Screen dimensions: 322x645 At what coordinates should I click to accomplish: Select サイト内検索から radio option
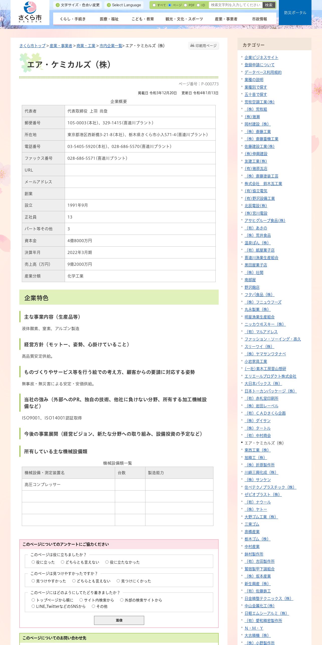point(81,600)
